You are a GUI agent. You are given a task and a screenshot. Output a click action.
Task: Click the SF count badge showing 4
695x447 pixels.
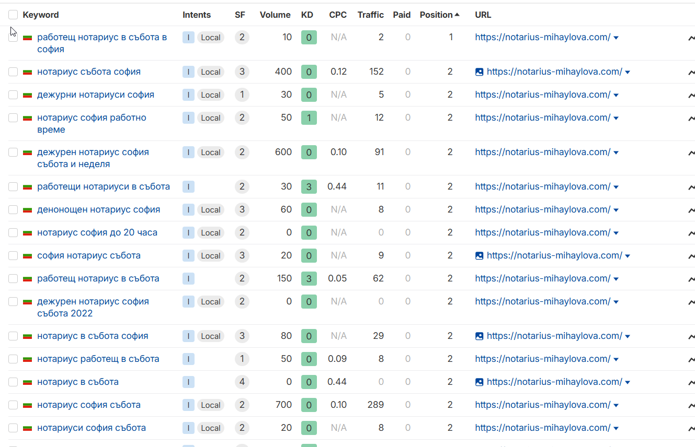[241, 382]
